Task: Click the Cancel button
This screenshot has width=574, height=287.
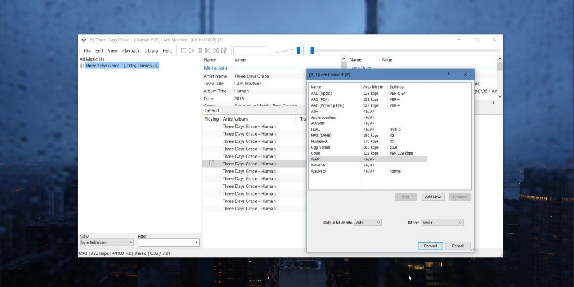Action: pos(457,246)
